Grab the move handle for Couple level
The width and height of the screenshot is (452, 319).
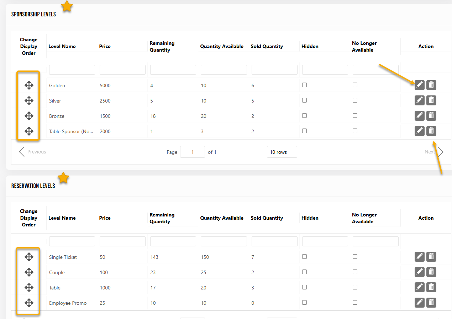[x=29, y=272]
